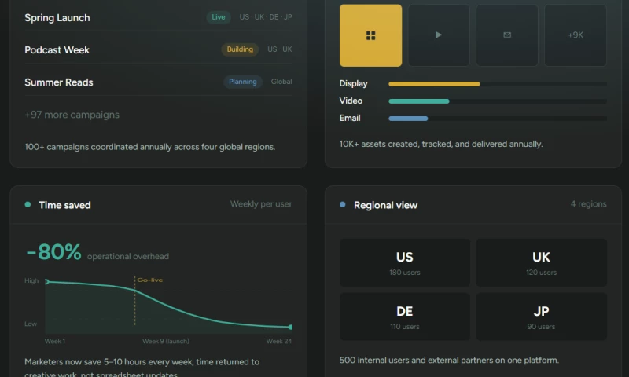Click the Time saved heading
The image size is (629, 377).
[x=64, y=205]
